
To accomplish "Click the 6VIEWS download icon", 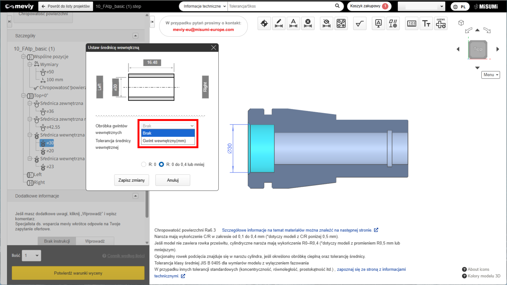I will point(441,23).
